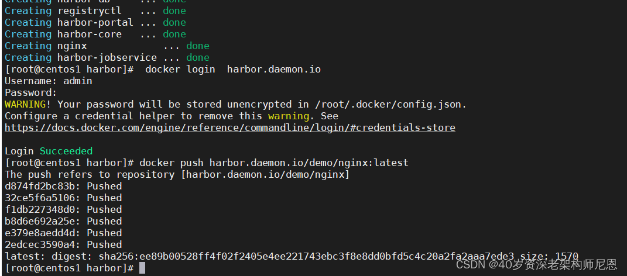Click the harbor-jobservice creating line
Viewport: 627px width, 276px height.
[x=107, y=57]
